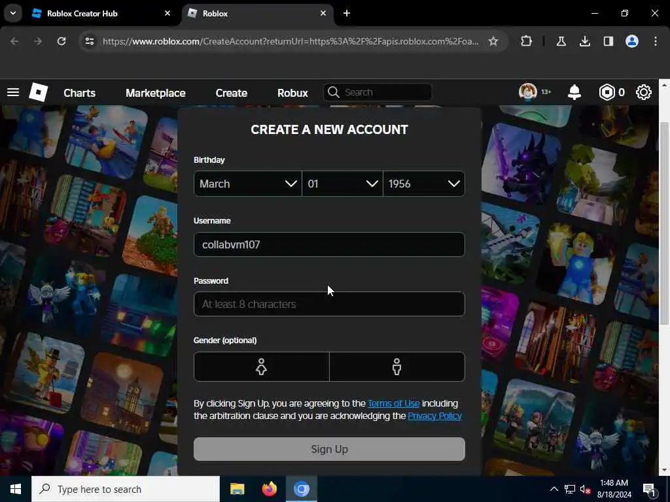This screenshot has height=502, width=670.
Task: Open the Roblox hamburger navigation menu
Action: [13, 92]
